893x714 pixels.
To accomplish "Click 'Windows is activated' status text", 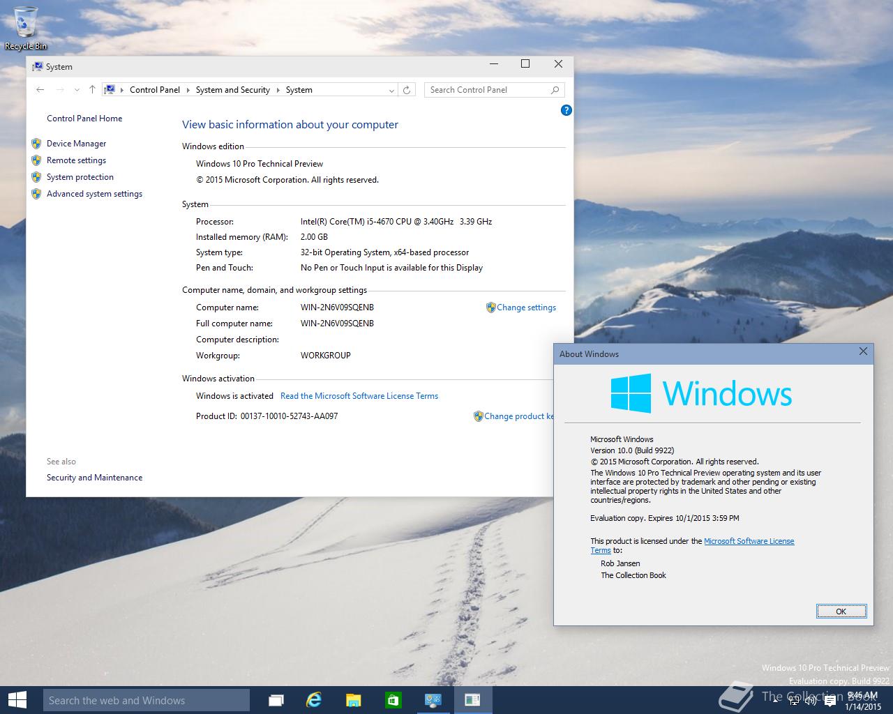I will [x=234, y=396].
